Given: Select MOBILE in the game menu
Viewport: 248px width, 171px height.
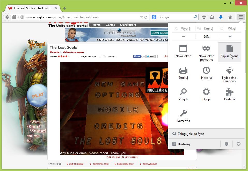Looking at the screenshot, I should tap(118, 110).
